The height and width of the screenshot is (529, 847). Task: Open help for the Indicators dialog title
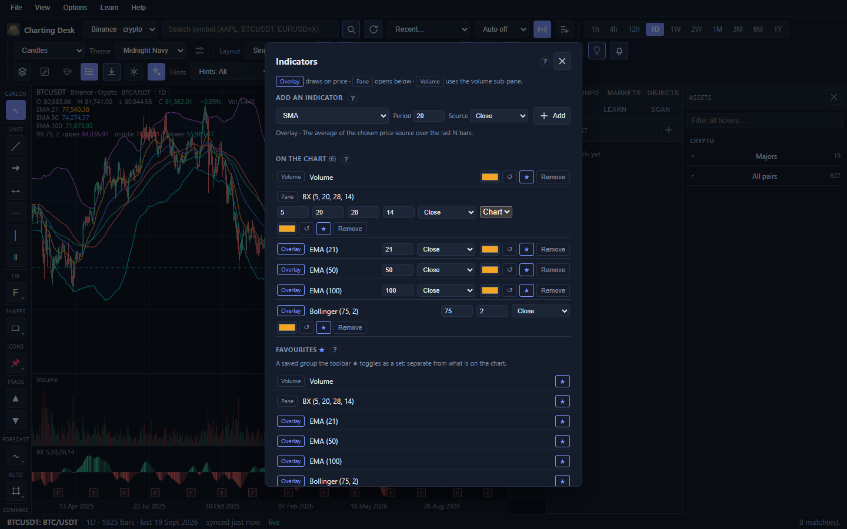(545, 61)
